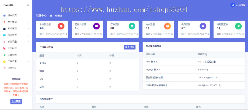Expand the 系统设置 submenu arrow

28,42
